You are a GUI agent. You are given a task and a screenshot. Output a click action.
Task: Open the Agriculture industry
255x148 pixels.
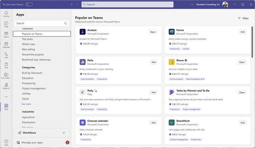28,117
